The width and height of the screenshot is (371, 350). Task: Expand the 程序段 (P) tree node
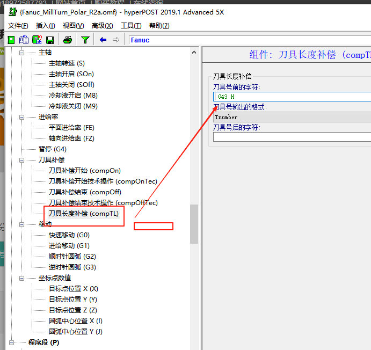point(12,342)
